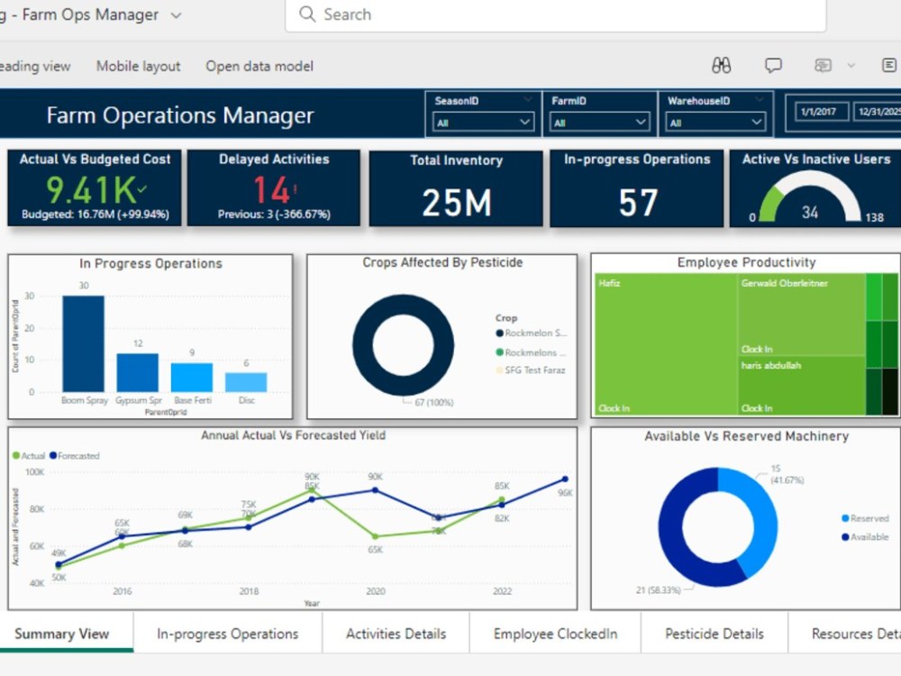Click the Gerwald Oberleitner treemap tile

tap(802, 315)
